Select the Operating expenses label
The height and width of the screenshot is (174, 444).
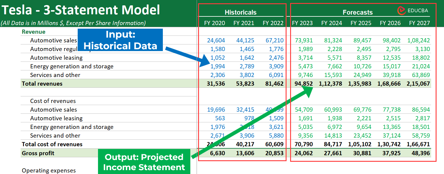coord(49,170)
